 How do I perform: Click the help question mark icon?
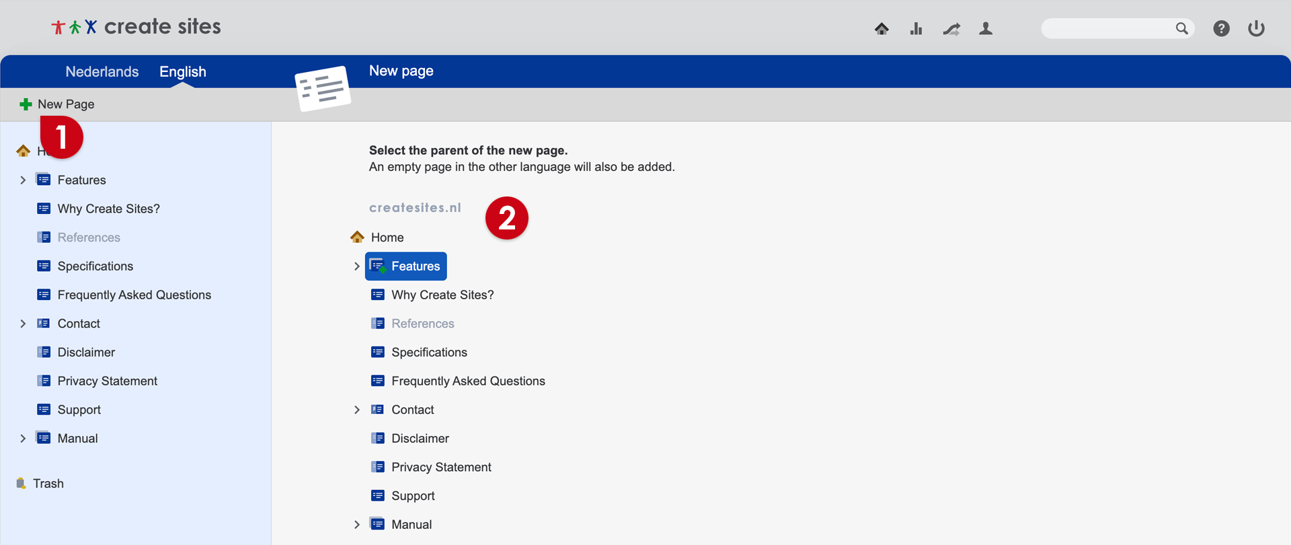coord(1221,28)
